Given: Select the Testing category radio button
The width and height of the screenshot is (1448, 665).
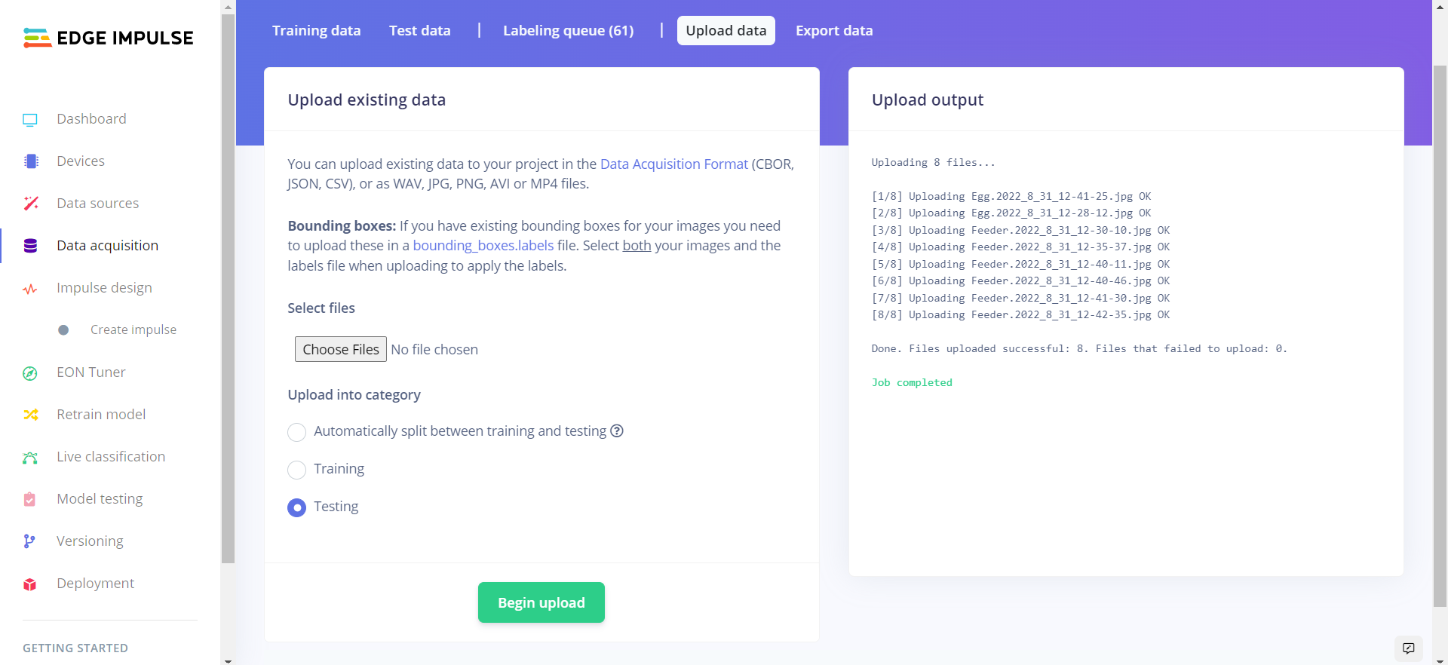Looking at the screenshot, I should 297,507.
